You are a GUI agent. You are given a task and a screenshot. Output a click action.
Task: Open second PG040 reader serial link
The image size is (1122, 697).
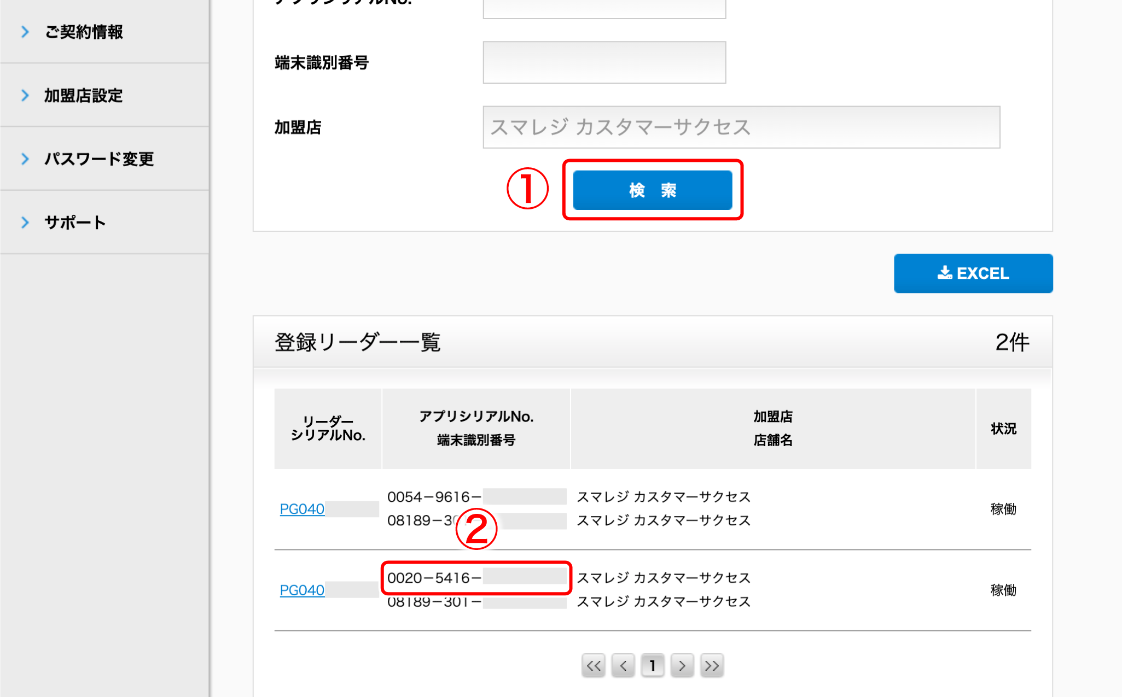pos(302,590)
